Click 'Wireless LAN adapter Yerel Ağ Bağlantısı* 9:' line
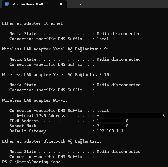The image size is (168, 167). (x=55, y=49)
